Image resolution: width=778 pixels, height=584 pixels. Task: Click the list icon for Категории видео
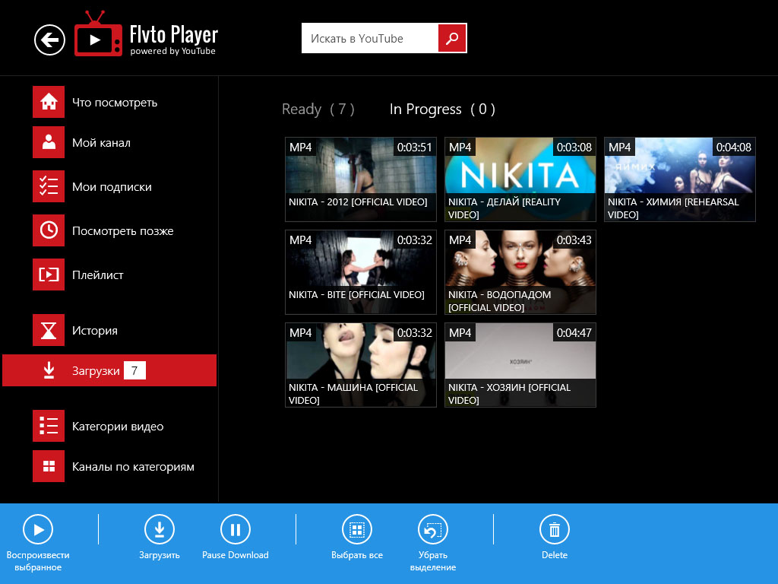pos(49,426)
